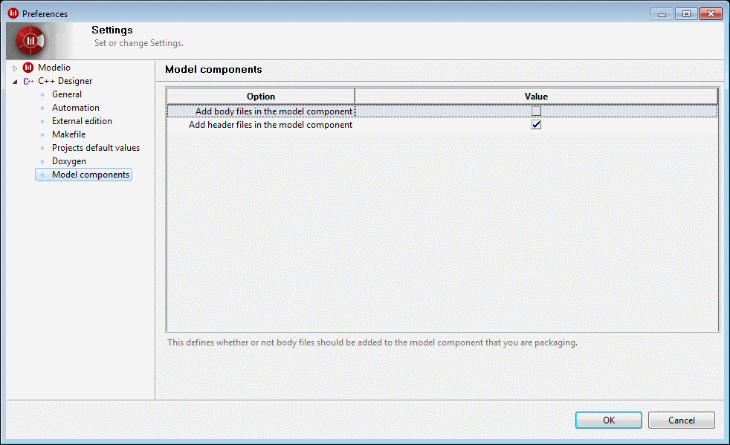
Task: Click the large Modelio settings logo
Action: click(30, 41)
